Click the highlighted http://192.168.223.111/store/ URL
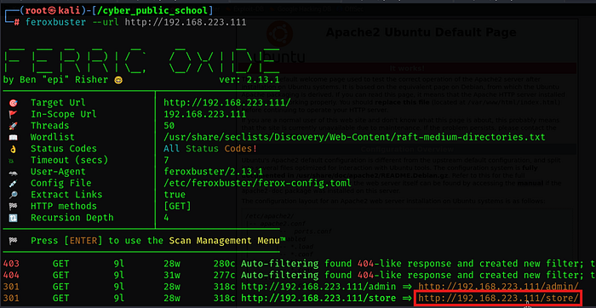 tap(498, 298)
